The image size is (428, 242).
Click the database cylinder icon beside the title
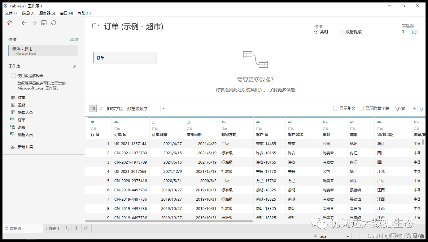click(x=94, y=26)
